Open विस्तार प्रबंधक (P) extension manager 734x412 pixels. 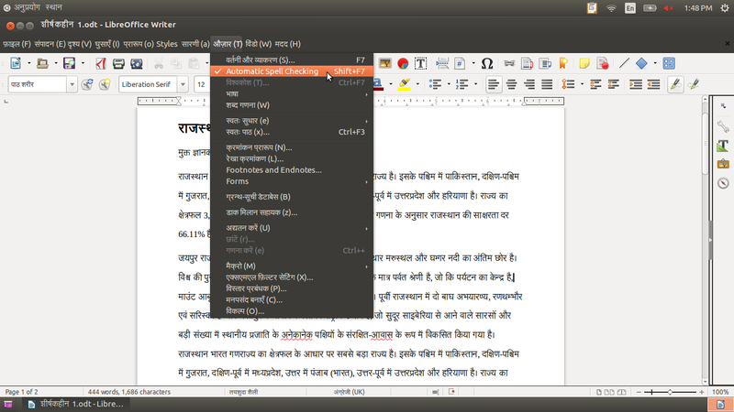292,288
